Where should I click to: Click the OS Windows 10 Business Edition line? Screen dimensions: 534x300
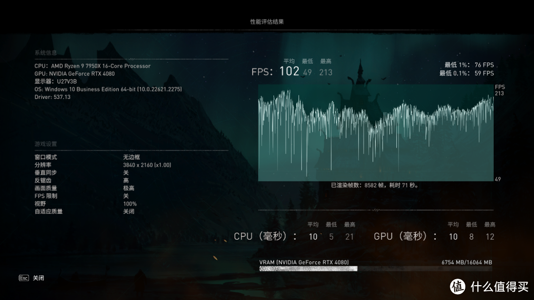coord(108,89)
